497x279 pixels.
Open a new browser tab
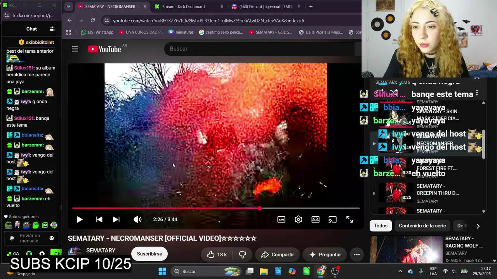(311, 7)
